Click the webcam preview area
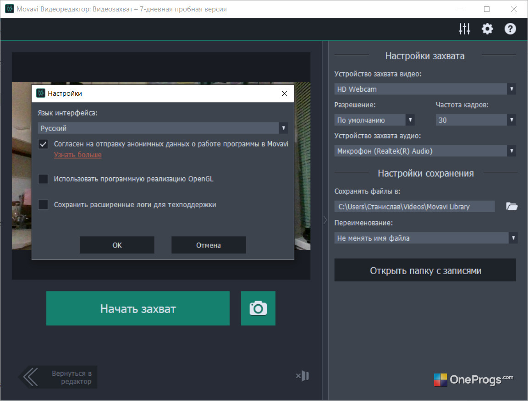 (161, 165)
